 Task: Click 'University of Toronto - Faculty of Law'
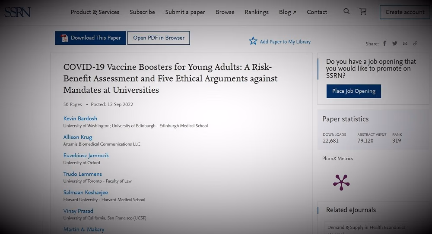coord(97,181)
